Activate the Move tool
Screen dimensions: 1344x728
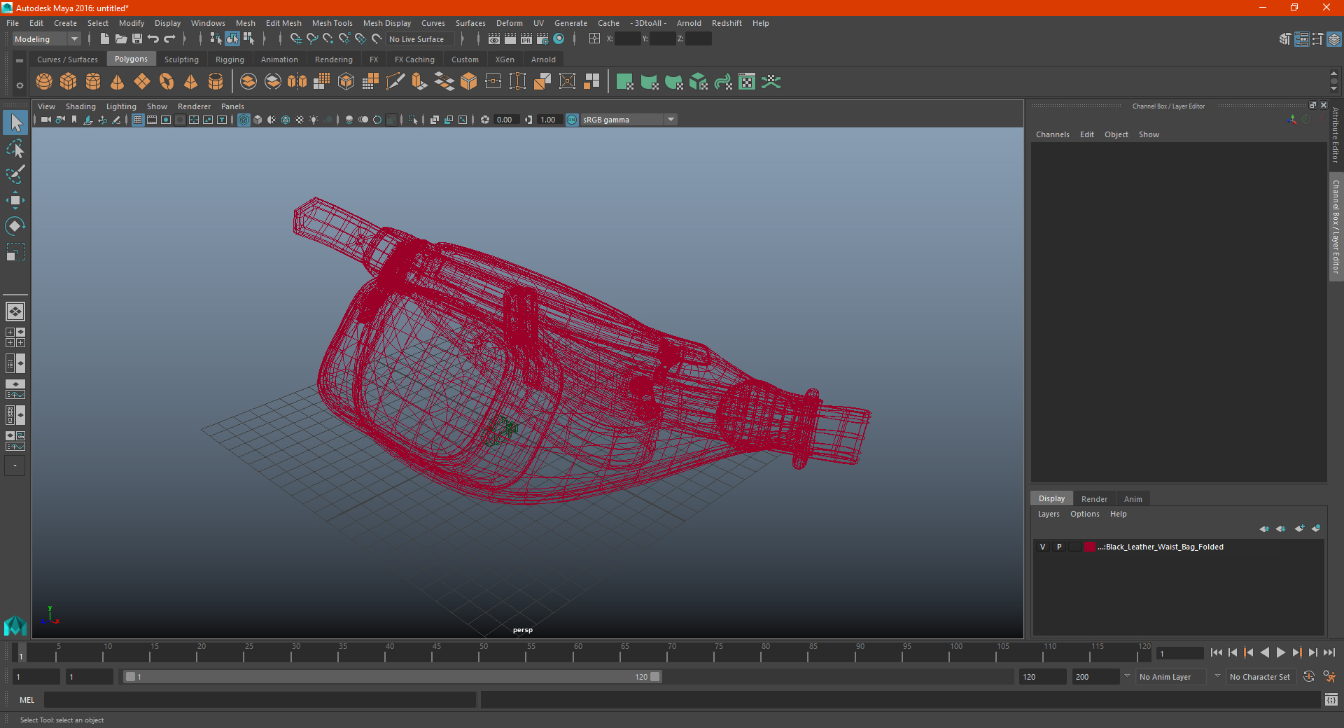(x=15, y=200)
